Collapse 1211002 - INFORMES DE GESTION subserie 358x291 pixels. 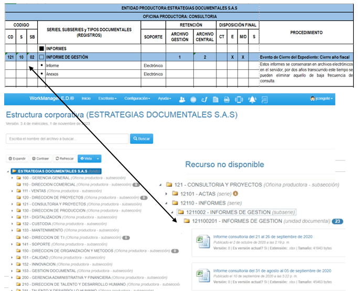(x=172, y=212)
